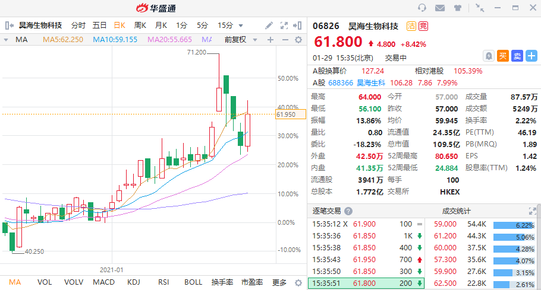
Task: Switch to 逐笔交易 tab
Action: pyautogui.click(x=327, y=211)
